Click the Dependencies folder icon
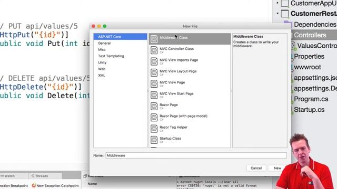This screenshot has height=189, width=337. (x=288, y=25)
